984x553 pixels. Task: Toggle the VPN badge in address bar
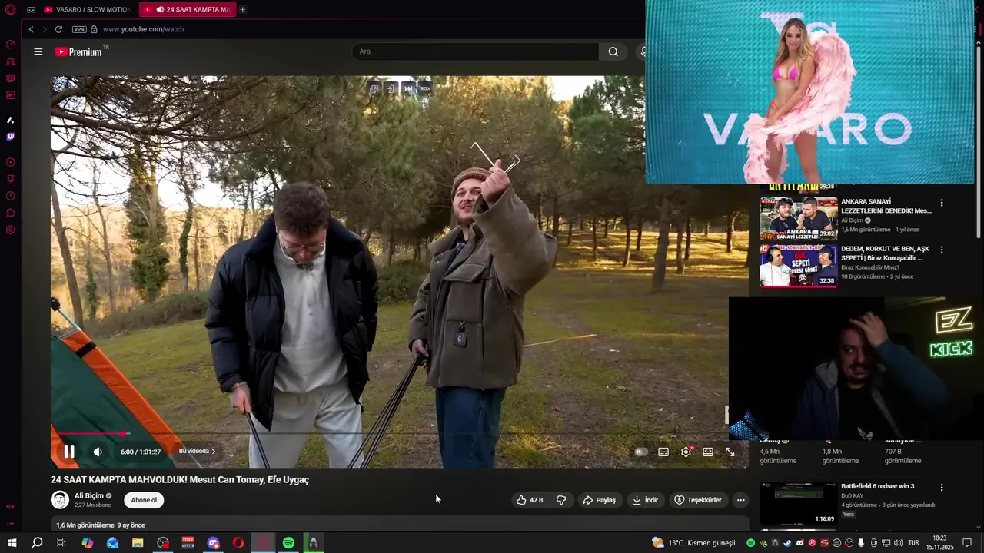click(x=79, y=29)
